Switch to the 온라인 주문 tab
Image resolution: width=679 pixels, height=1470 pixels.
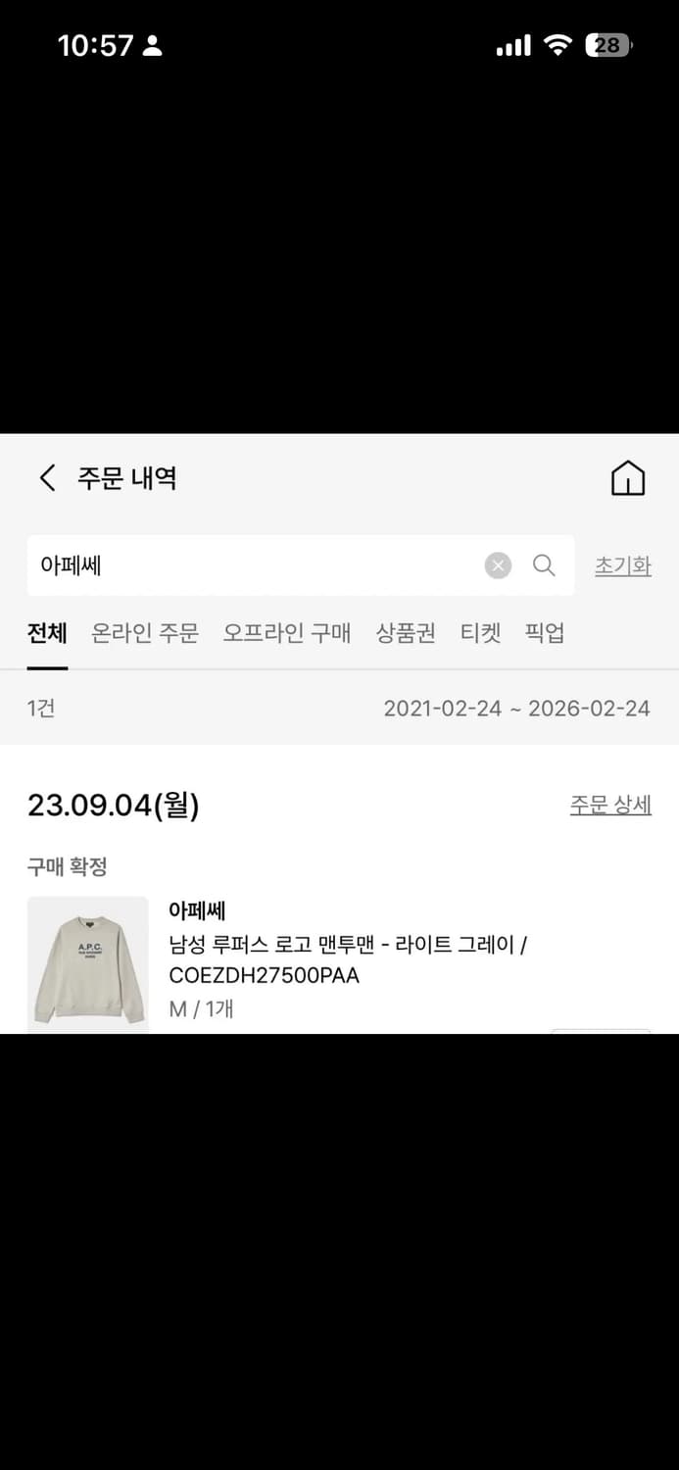coord(144,633)
